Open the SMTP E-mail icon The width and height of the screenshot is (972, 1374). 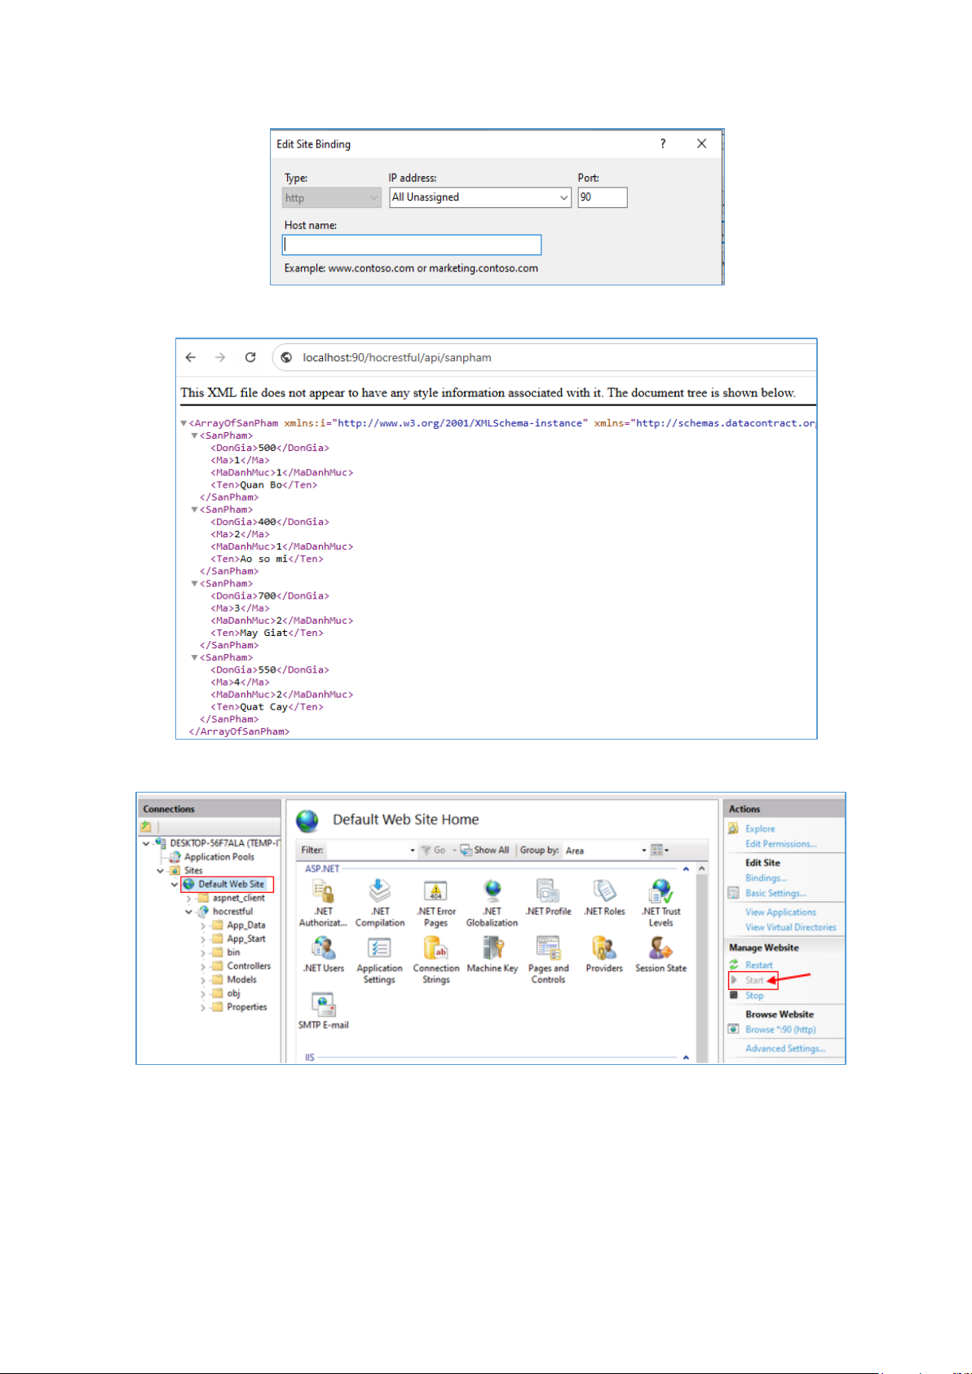click(x=323, y=1005)
